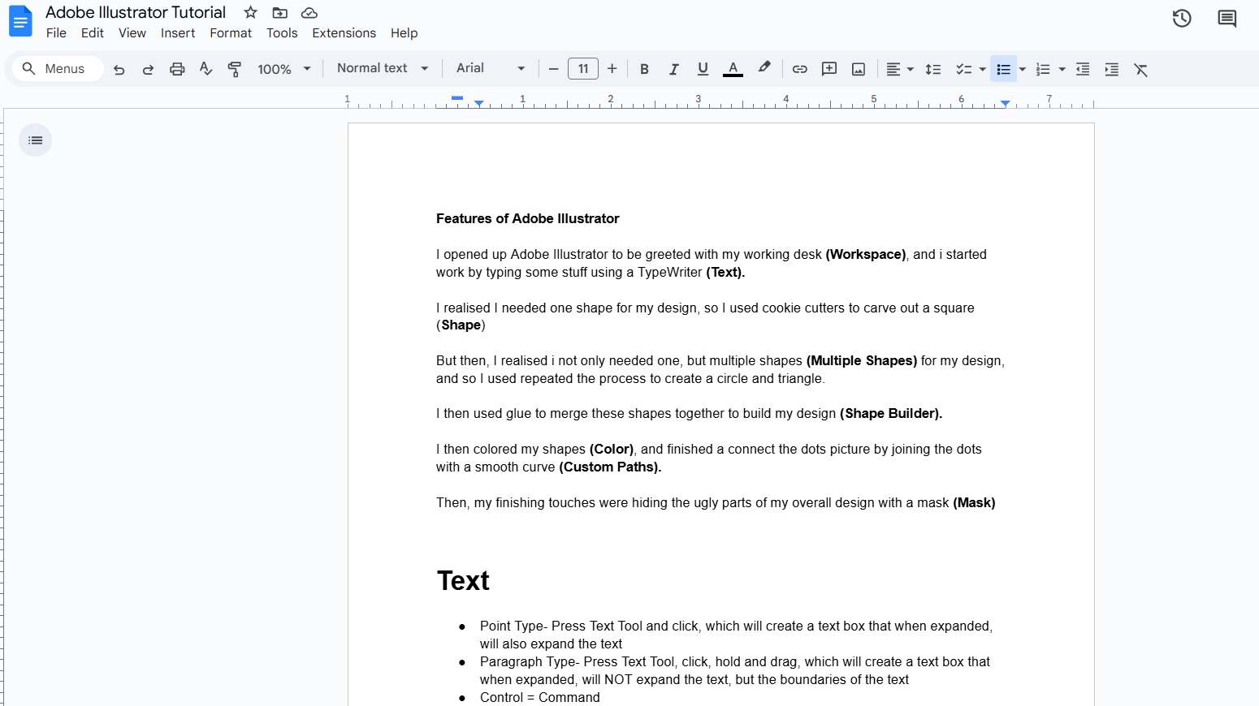This screenshot has width=1259, height=706.
Task: Open the File menu
Action: tap(56, 33)
